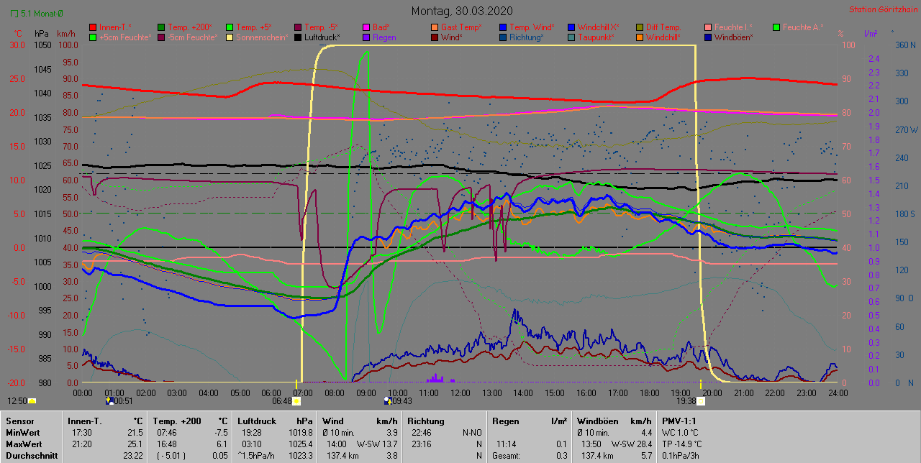Viewport: 921px width, 463px height.
Task: Click the moon icon at 09:43
Action: [389, 400]
